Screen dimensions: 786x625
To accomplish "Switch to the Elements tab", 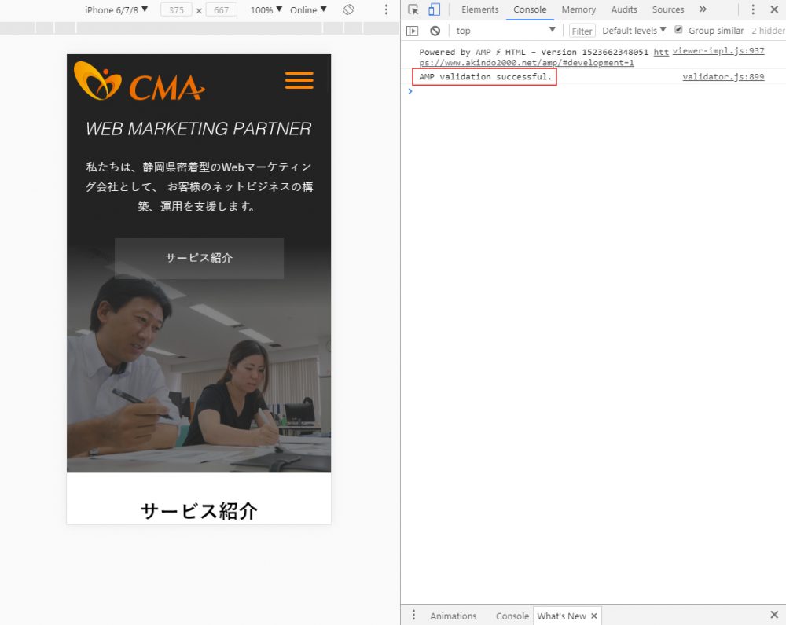I will click(479, 9).
